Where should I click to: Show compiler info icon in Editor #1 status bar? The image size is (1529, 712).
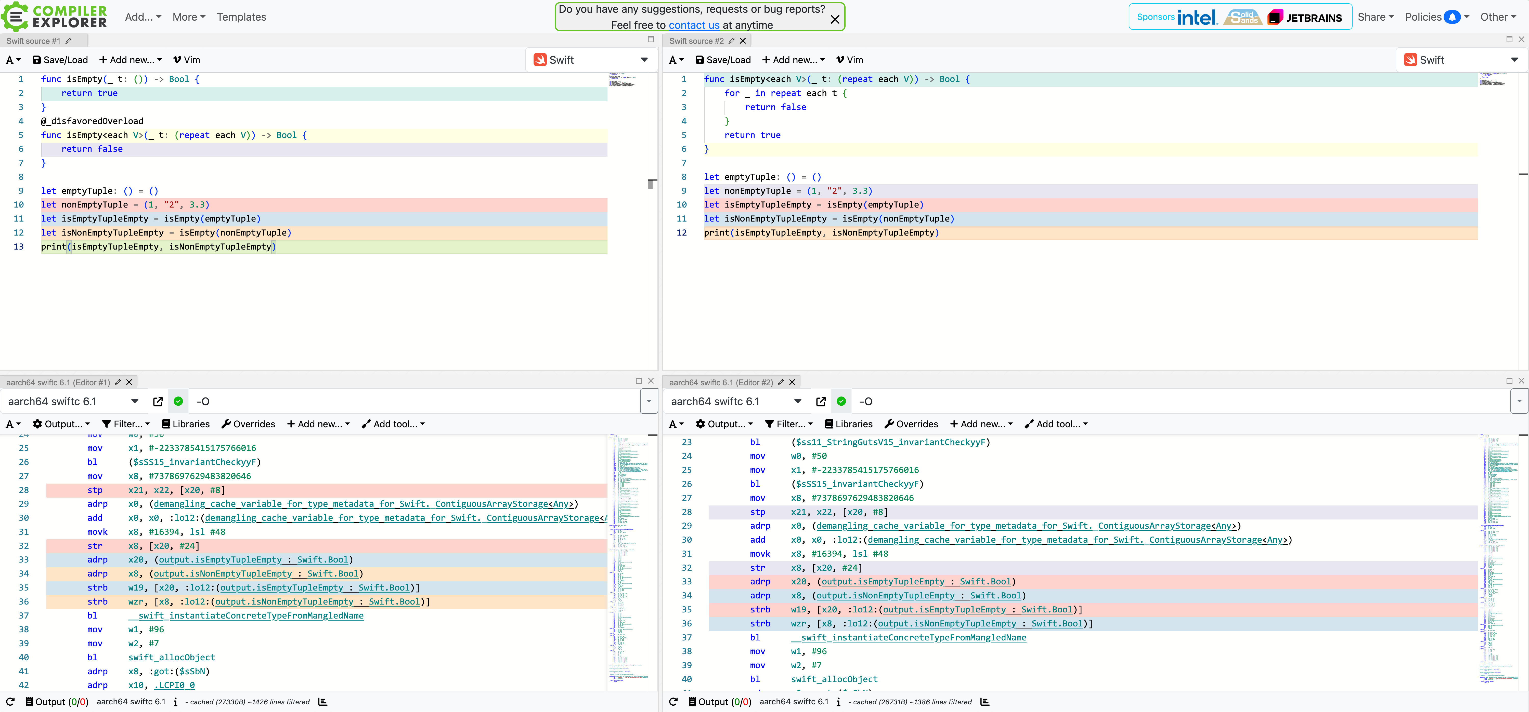[x=175, y=702]
